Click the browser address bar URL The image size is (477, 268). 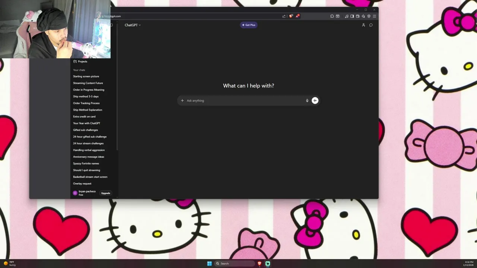(115, 16)
